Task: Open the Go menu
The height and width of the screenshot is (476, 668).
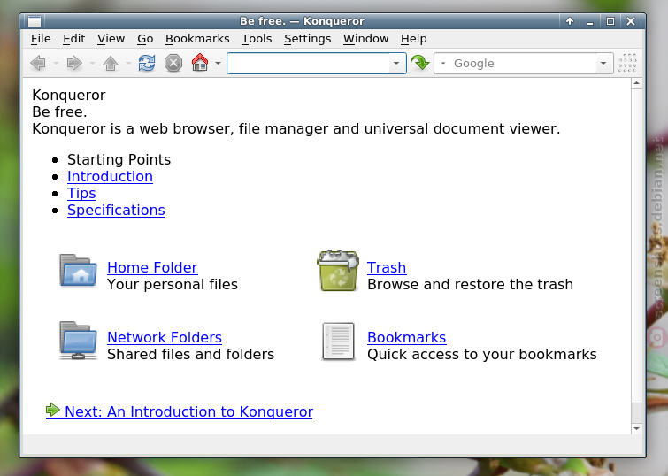Action: 145,39
